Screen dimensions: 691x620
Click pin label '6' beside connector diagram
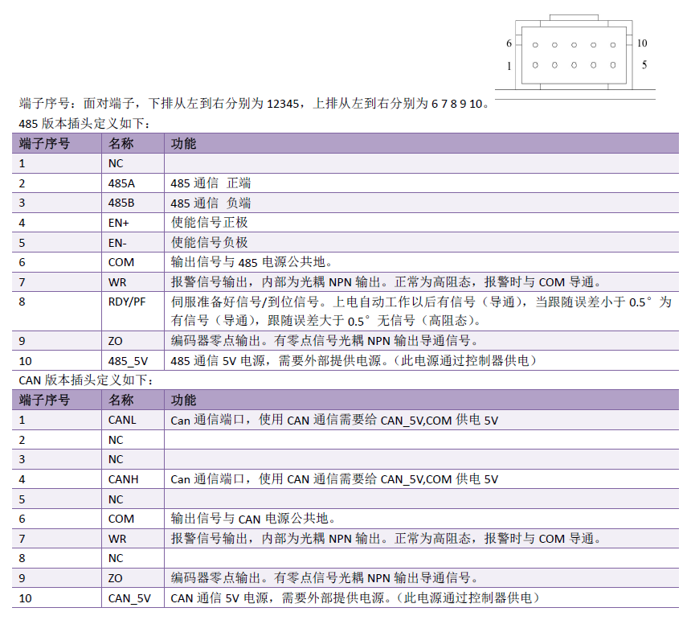pyautogui.click(x=509, y=43)
